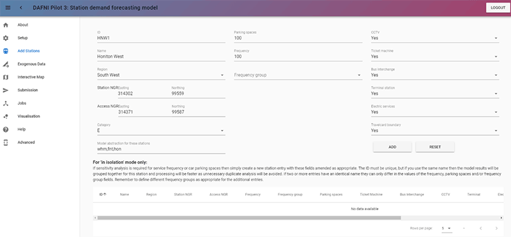This screenshot has width=511, height=237.
Task: Click the Interactive Map icon
Action: pyautogui.click(x=6, y=77)
